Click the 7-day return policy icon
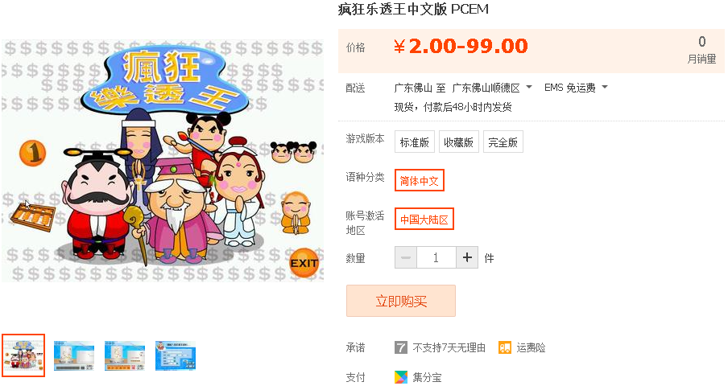The image size is (728, 386). click(401, 347)
